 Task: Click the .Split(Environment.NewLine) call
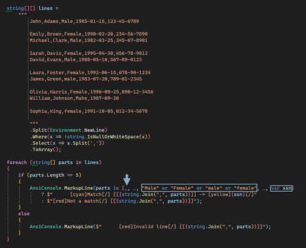click(69, 130)
